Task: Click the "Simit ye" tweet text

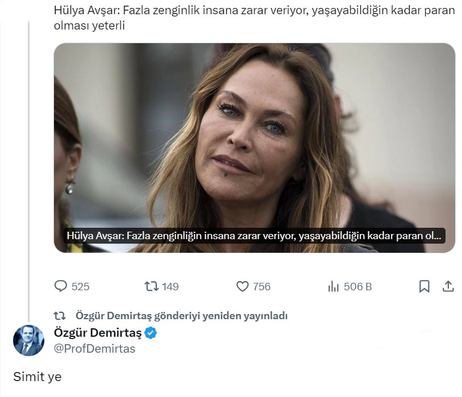Action: (38, 377)
